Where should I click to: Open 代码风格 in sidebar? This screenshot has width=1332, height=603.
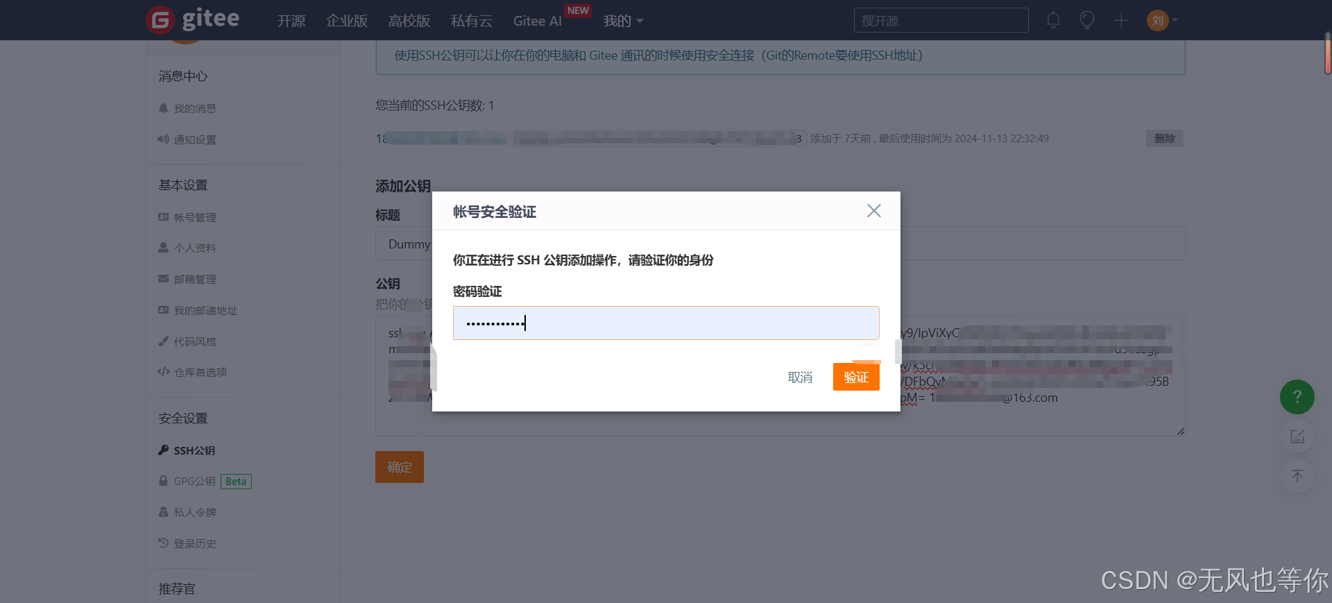187,341
